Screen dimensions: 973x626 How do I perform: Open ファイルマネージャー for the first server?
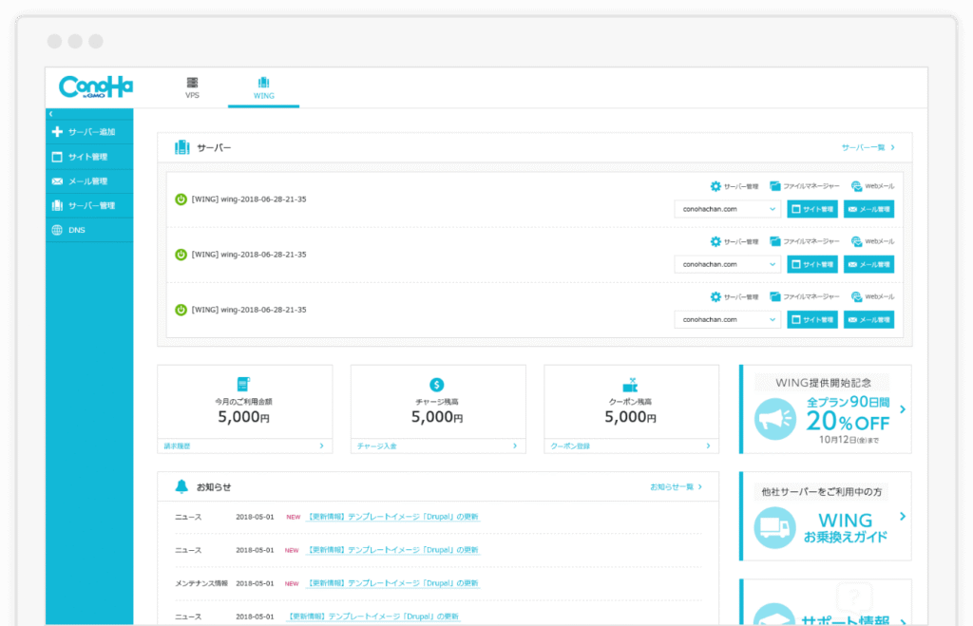click(x=804, y=187)
